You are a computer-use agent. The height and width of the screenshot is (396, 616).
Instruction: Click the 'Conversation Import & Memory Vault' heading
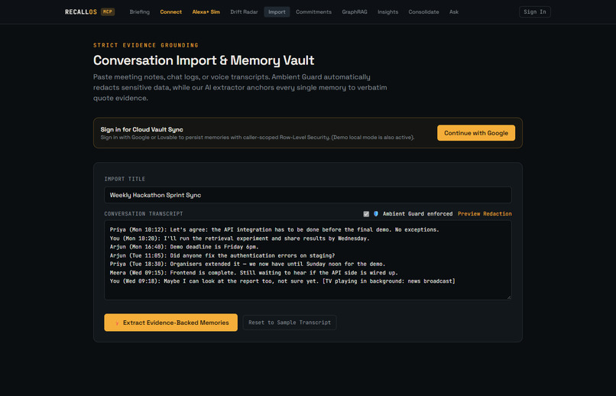point(203,60)
